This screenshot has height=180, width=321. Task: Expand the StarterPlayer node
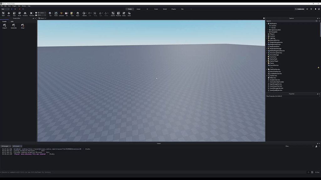[267, 61]
